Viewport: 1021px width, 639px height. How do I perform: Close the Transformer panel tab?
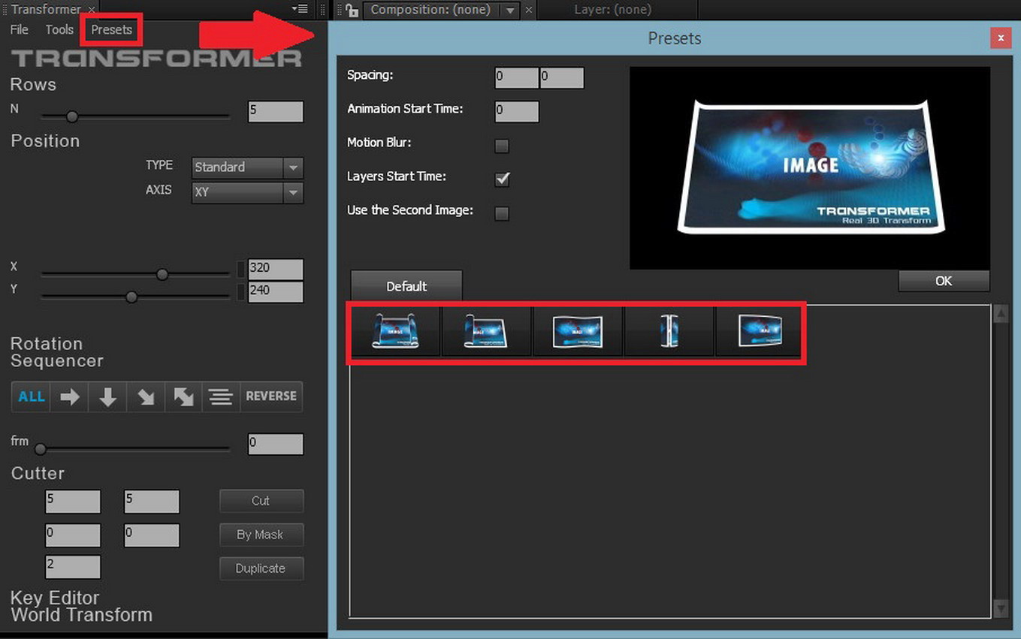91,10
